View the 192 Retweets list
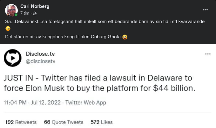The height and width of the screenshot is (128, 216). point(21,122)
